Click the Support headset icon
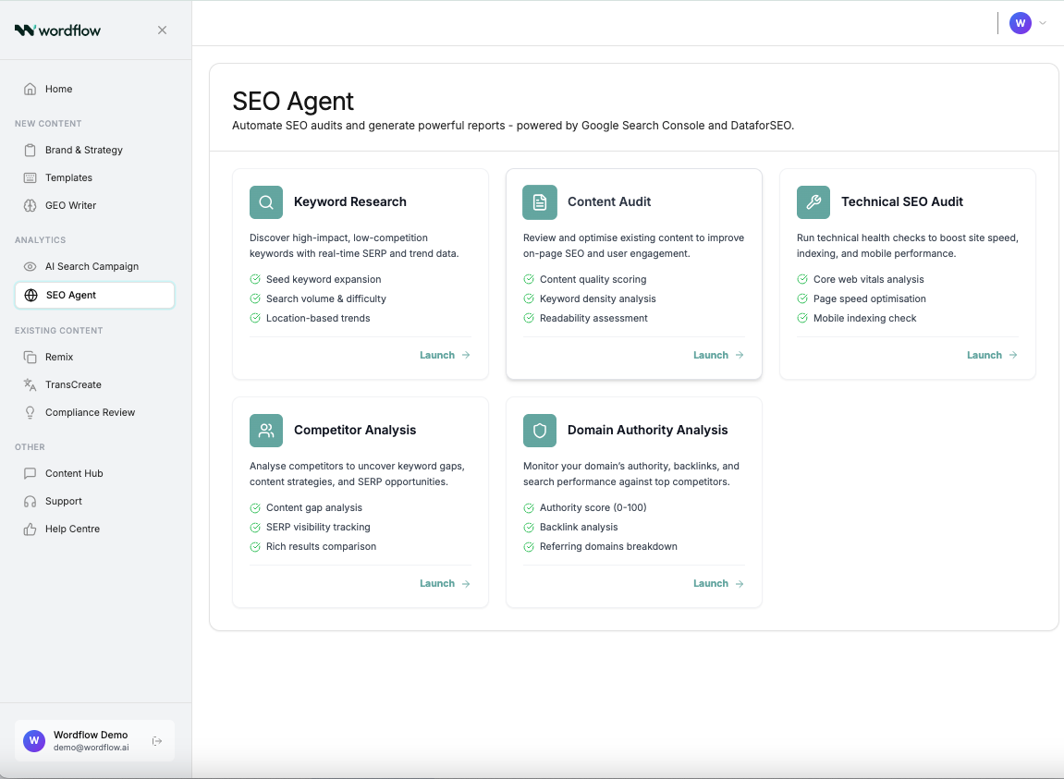This screenshot has height=779, width=1064. click(30, 502)
